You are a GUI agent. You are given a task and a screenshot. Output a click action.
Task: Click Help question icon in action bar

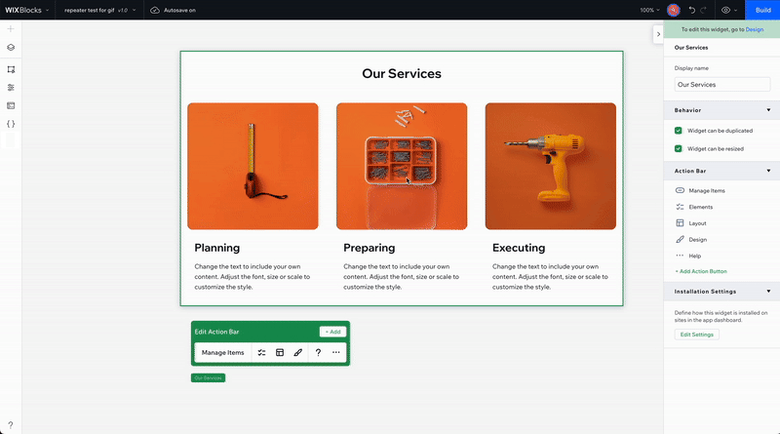coord(318,352)
